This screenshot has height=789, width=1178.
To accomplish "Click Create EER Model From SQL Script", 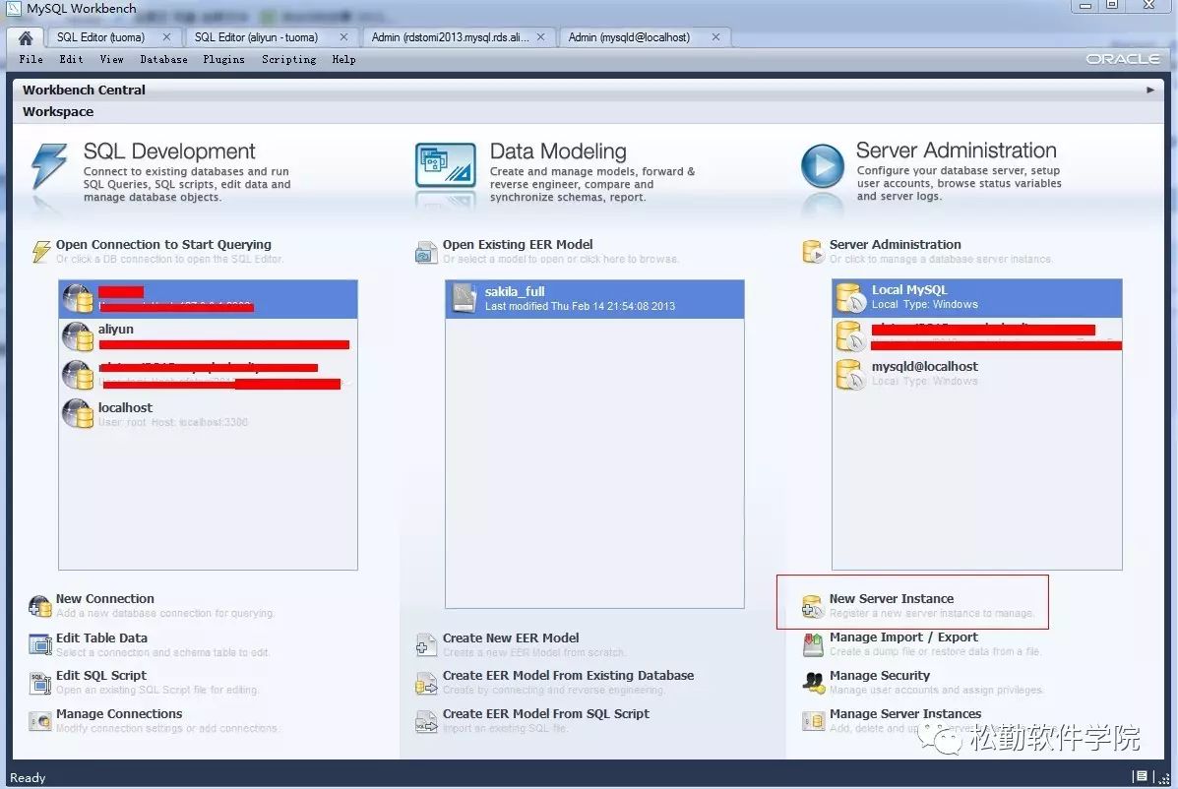I will 546,714.
